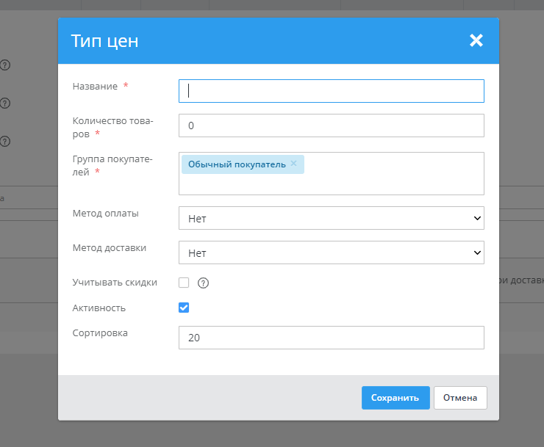
Task: Remove the Обычный покупатель tag
Action: tap(293, 164)
